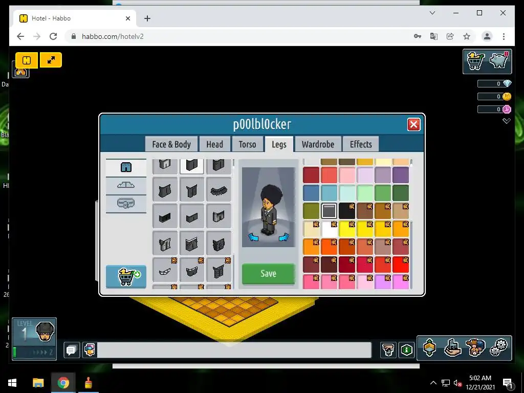
Task: Click the diamond currency icon
Action: (x=507, y=83)
